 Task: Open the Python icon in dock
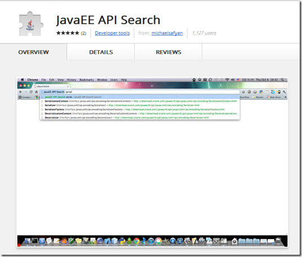(x=122, y=241)
